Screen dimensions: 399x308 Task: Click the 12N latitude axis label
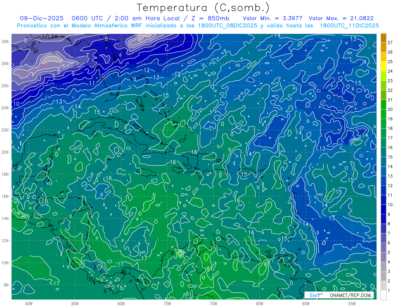tap(5, 241)
